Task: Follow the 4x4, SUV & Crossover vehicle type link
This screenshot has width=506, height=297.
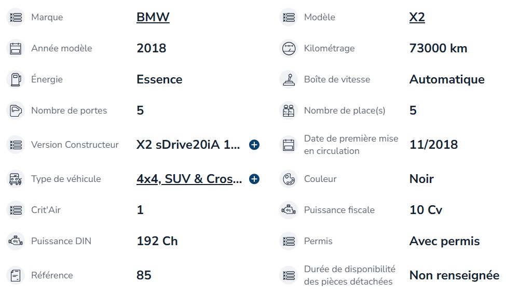Action: click(x=189, y=179)
